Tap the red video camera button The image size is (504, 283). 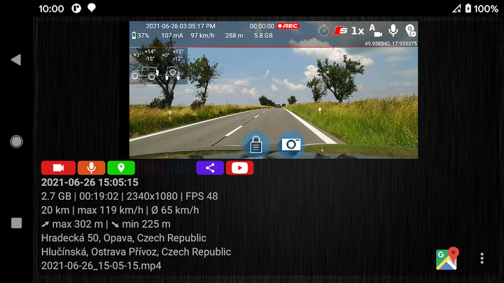tap(58, 168)
